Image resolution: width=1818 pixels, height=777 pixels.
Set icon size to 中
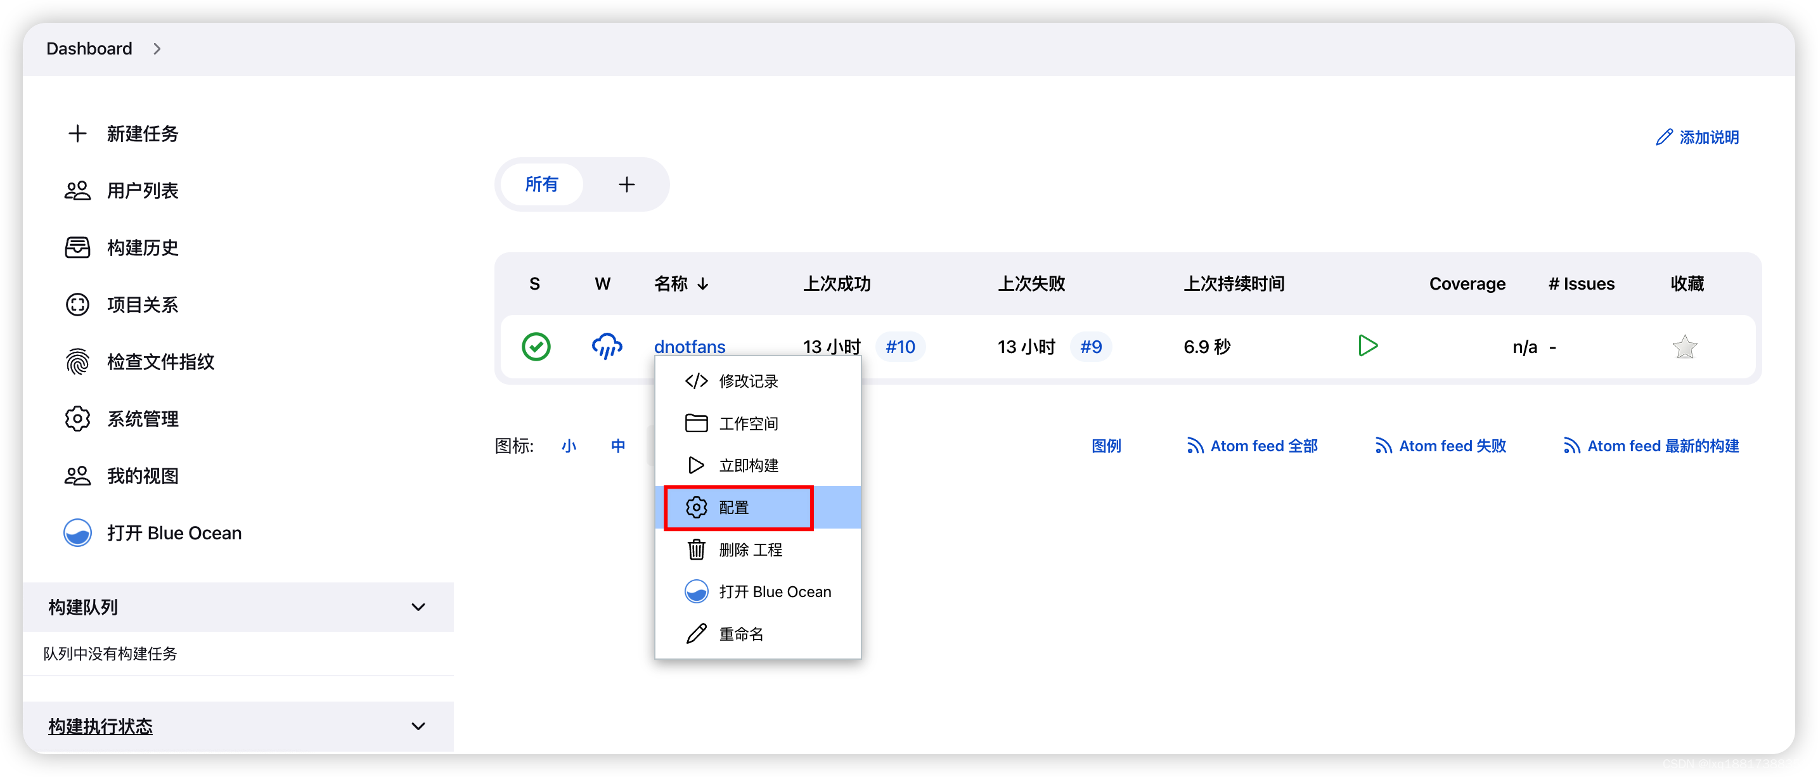coord(617,446)
